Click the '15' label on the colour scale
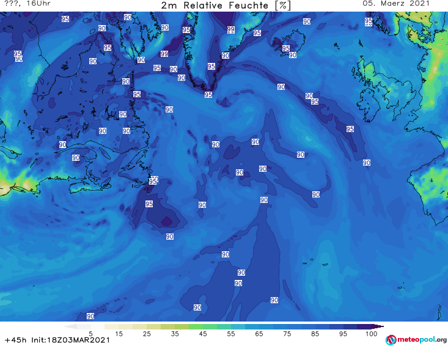This screenshot has width=448, height=346. (x=119, y=334)
